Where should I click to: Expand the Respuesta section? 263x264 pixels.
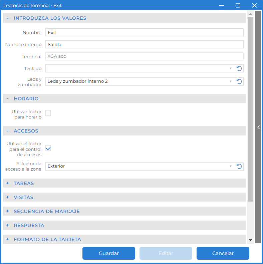click(7, 225)
